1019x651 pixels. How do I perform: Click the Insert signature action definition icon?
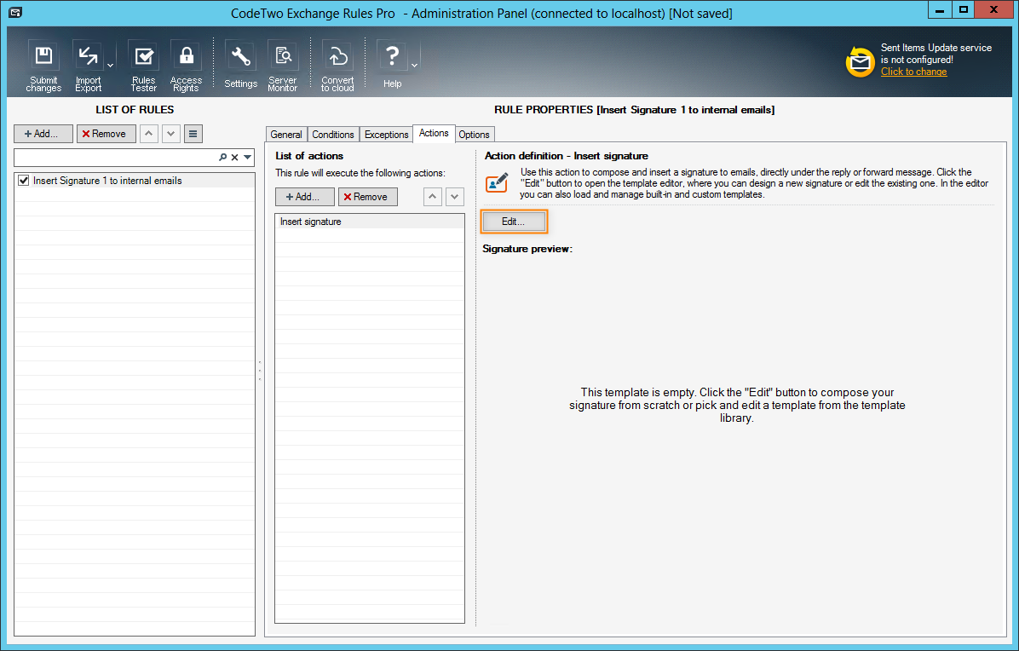[x=498, y=182]
